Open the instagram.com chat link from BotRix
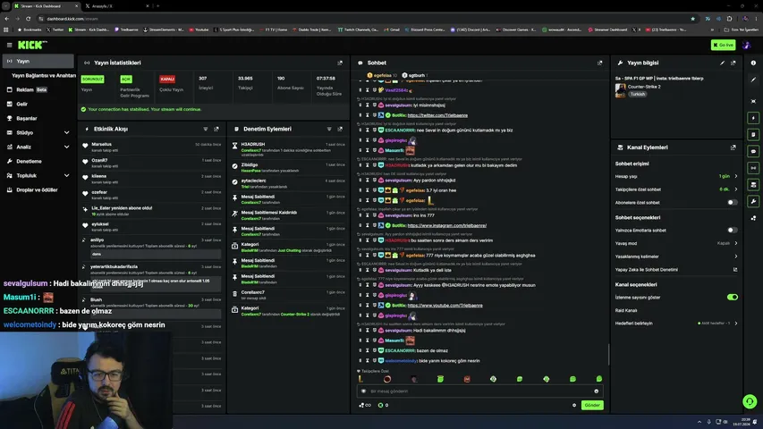Screen dimensions: 763x429 [x=446, y=225]
